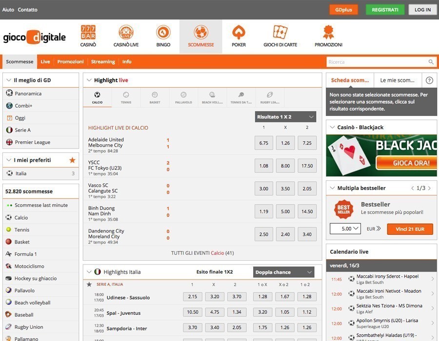Open the Info tab
Image resolution: width=439 pixels, height=341 pixels.
tap(127, 62)
